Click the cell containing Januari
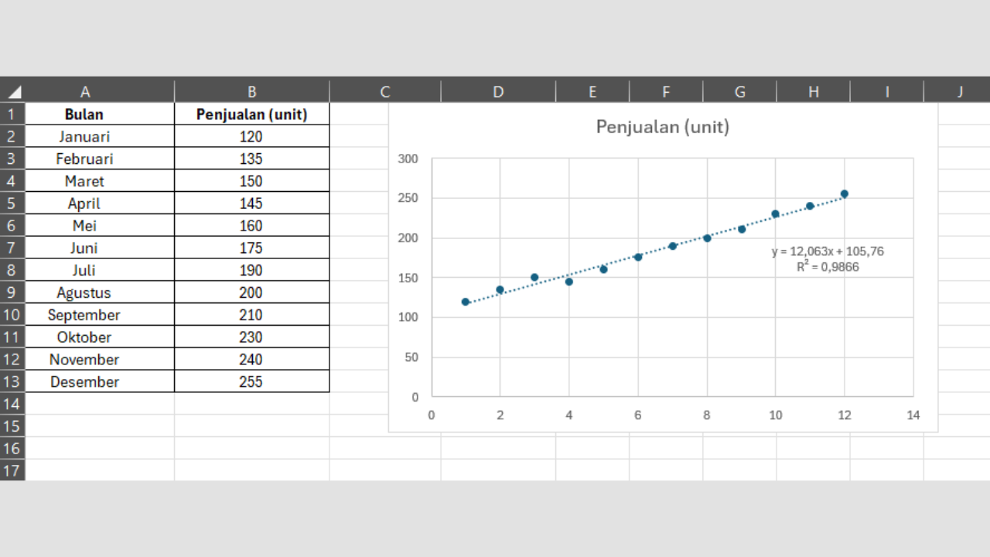990x557 pixels. pos(85,136)
